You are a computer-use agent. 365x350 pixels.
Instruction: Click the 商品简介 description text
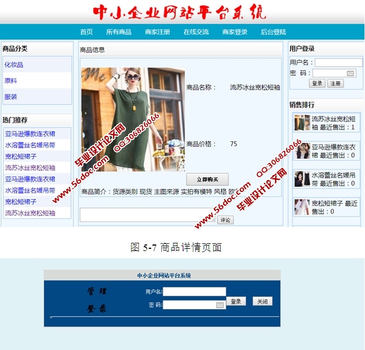point(160,191)
